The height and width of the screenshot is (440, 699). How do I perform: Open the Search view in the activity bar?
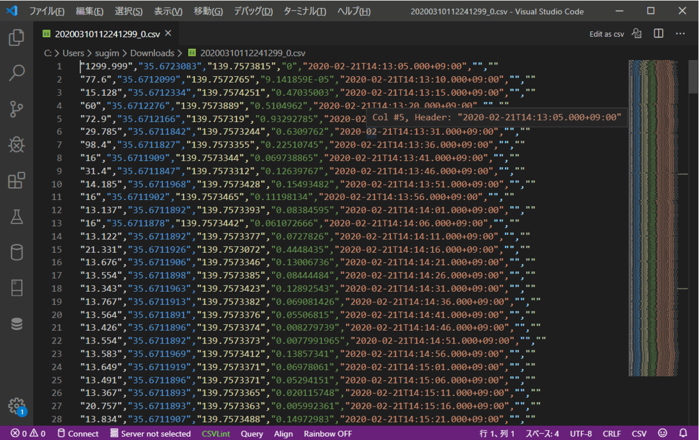[16, 73]
